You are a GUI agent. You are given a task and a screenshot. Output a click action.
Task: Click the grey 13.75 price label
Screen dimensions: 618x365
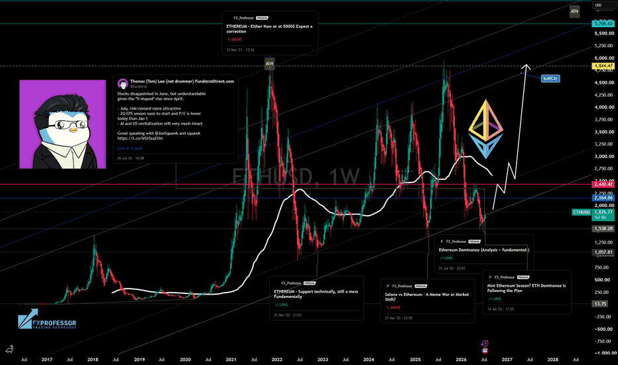(601, 304)
